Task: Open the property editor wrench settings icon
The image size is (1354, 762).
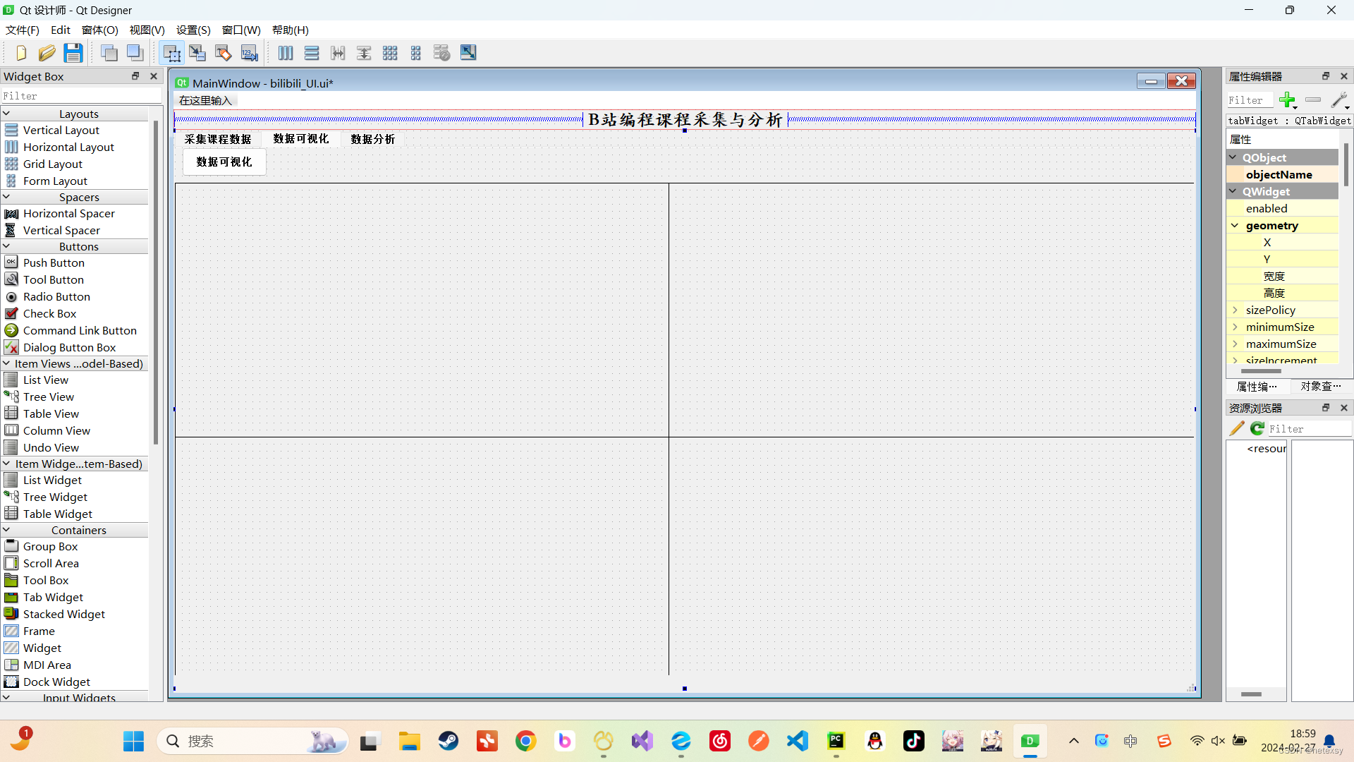Action: click(1339, 100)
